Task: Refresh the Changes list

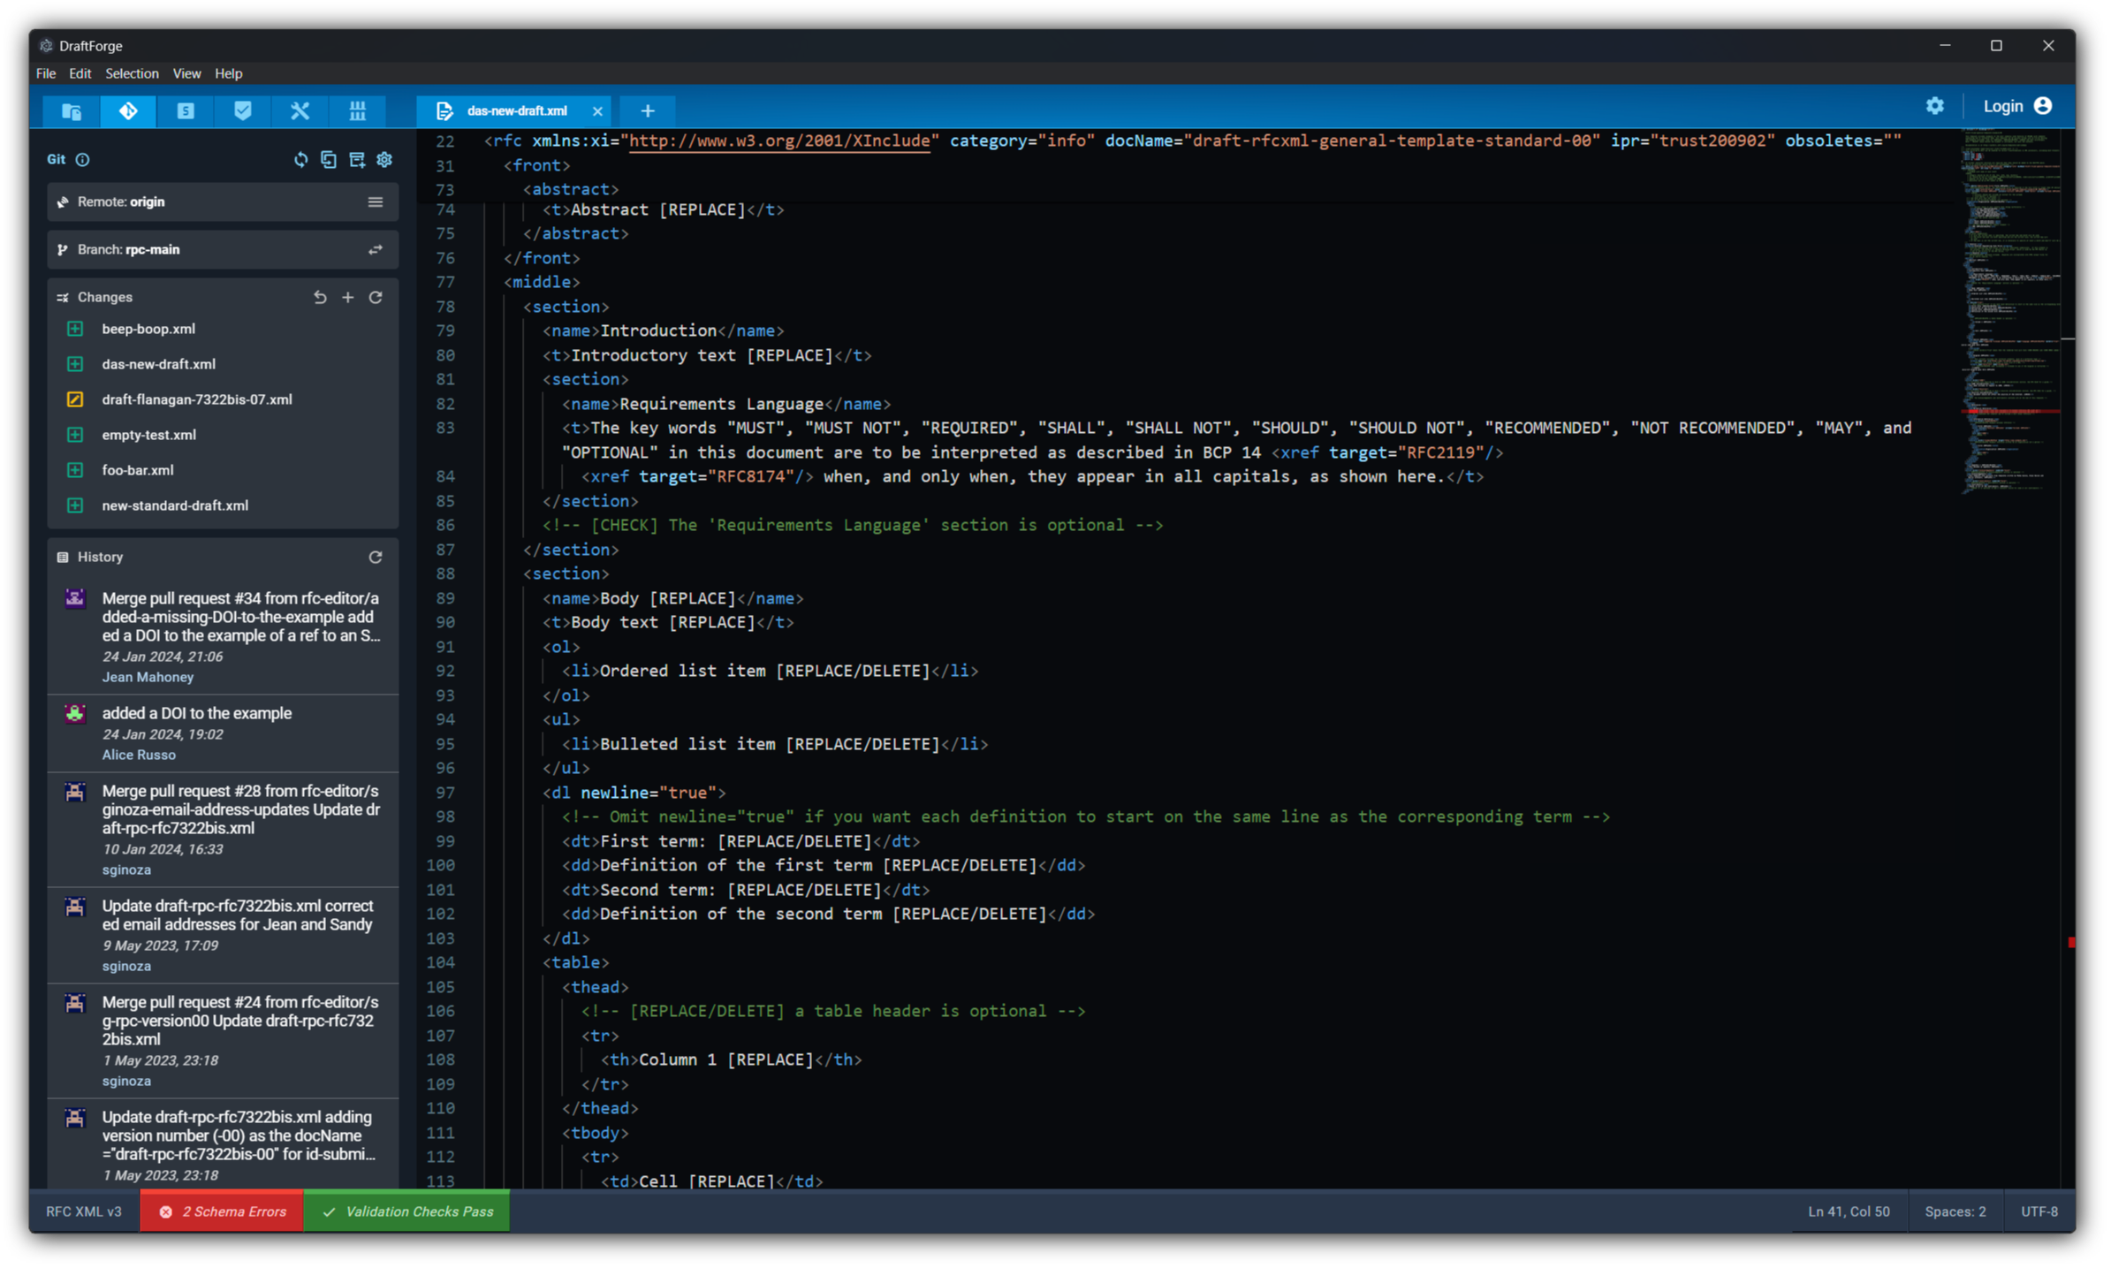Action: [376, 298]
